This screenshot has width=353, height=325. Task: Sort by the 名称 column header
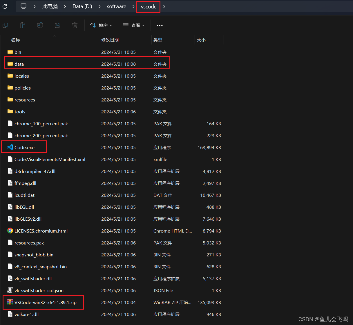click(x=16, y=40)
